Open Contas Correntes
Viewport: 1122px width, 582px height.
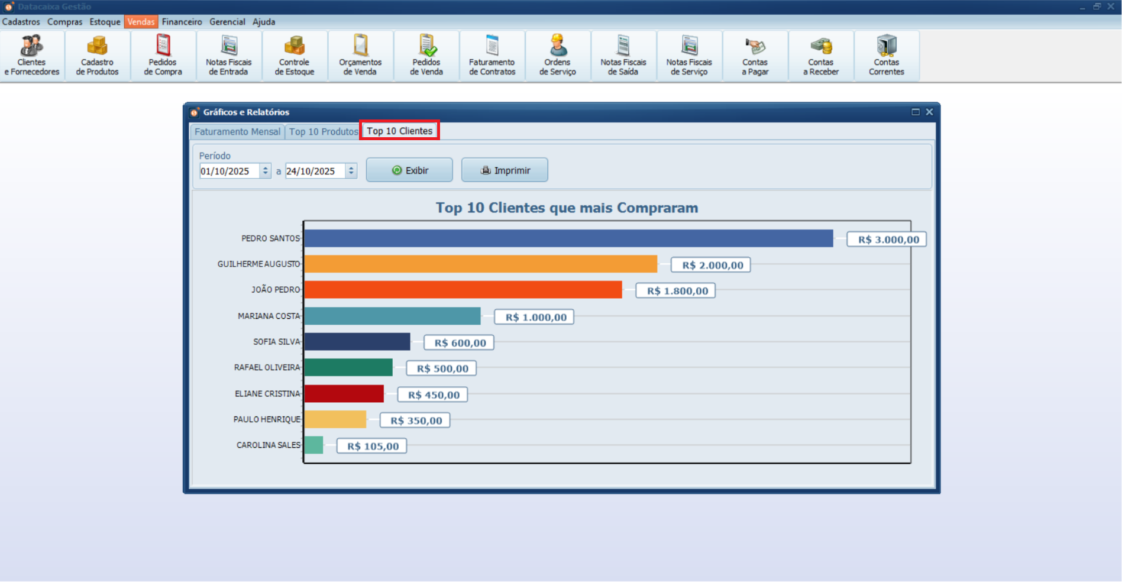click(x=887, y=55)
